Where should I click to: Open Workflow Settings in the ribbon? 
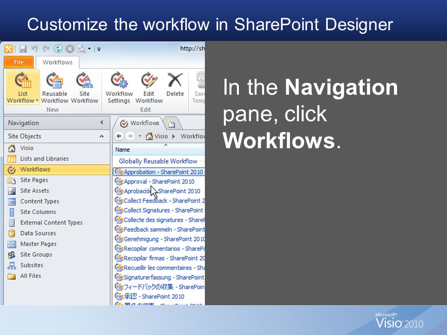coord(119,88)
